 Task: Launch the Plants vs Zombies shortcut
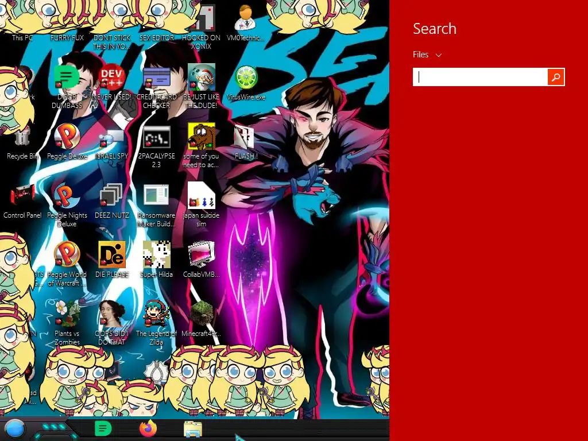tap(67, 323)
